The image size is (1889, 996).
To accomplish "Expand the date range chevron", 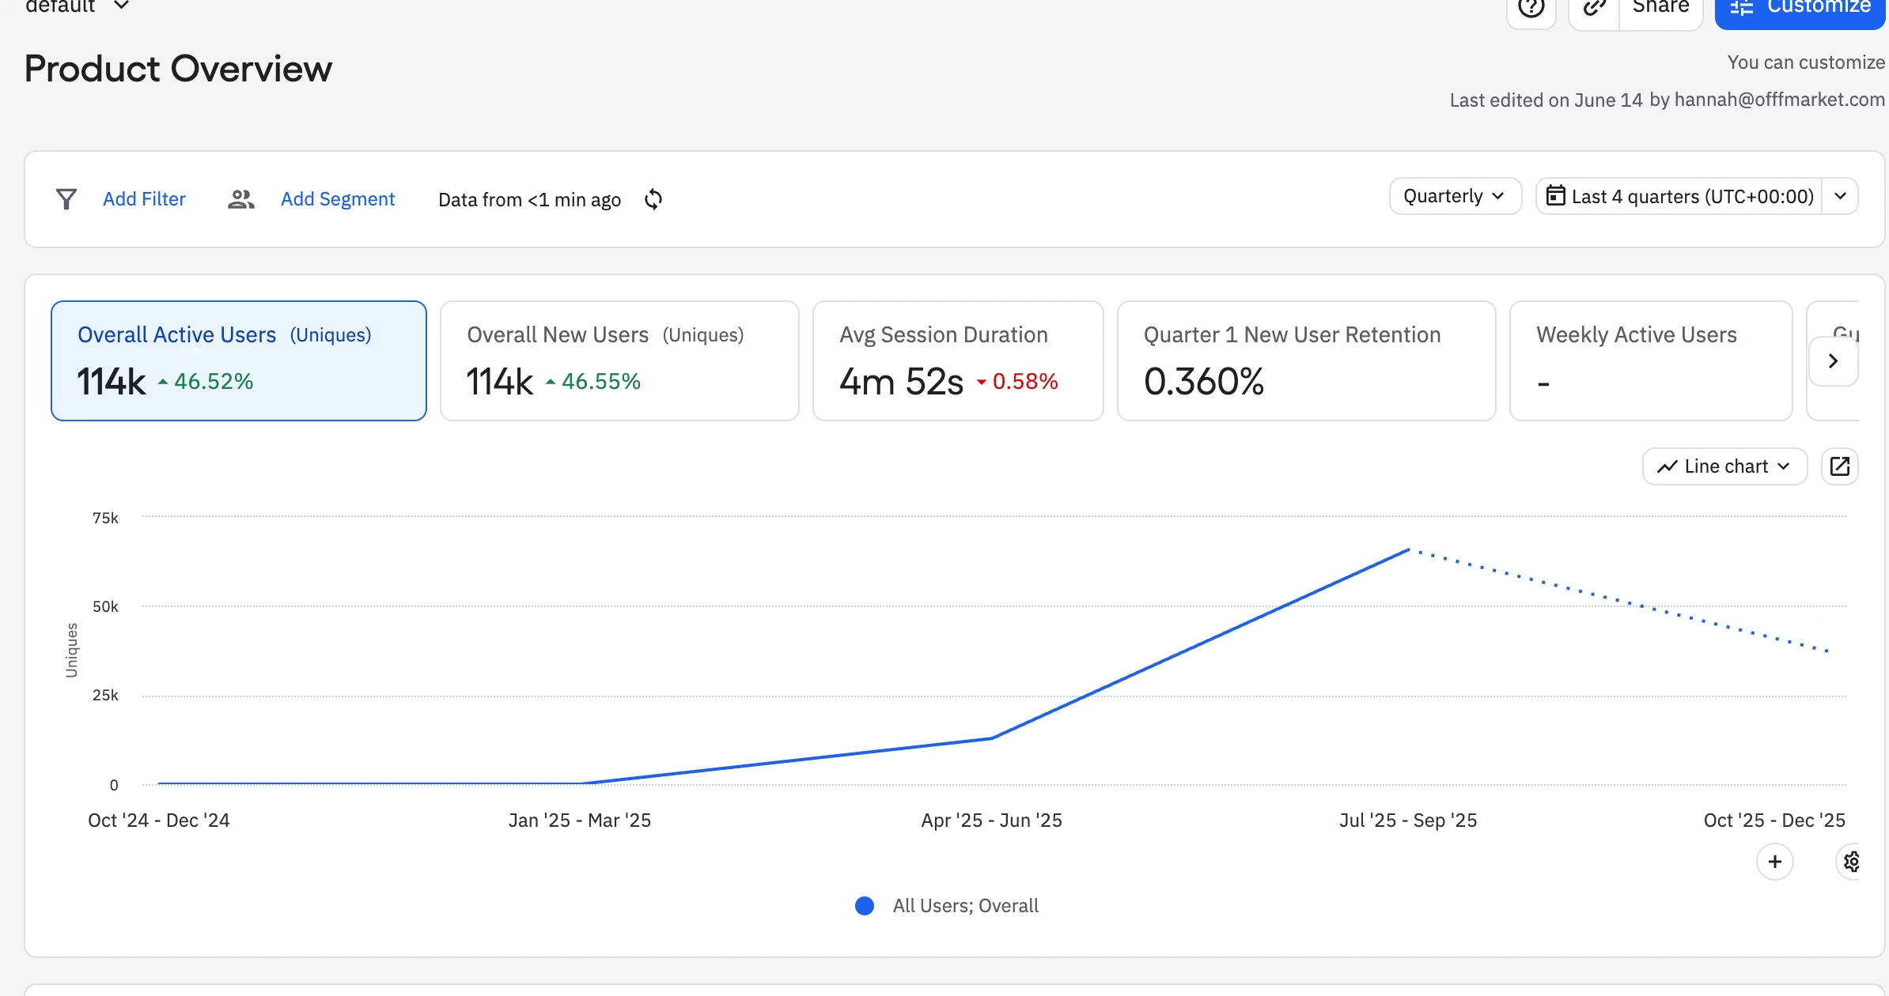I will tap(1841, 196).
